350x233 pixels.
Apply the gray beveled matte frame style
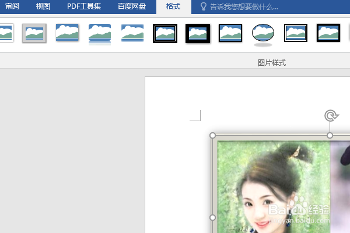tap(34, 33)
